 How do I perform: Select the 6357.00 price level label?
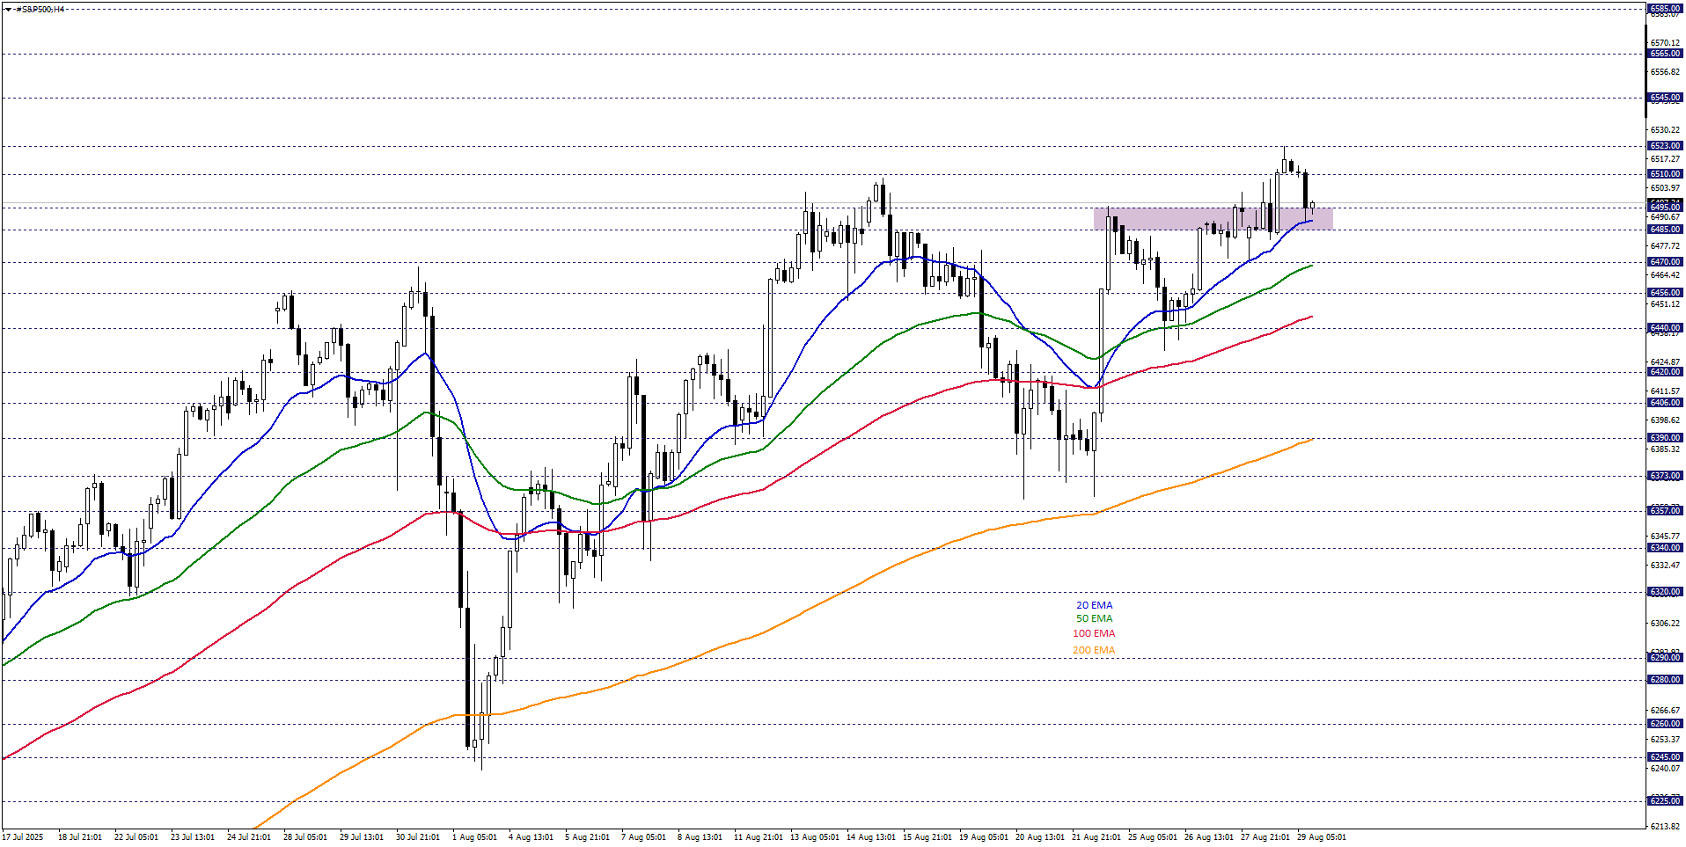1665,511
